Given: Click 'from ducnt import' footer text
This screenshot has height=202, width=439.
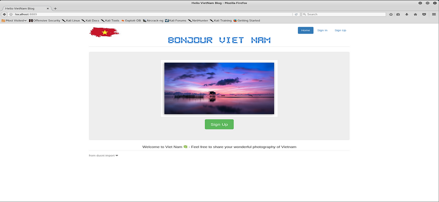Looking at the screenshot, I should 104,156.
